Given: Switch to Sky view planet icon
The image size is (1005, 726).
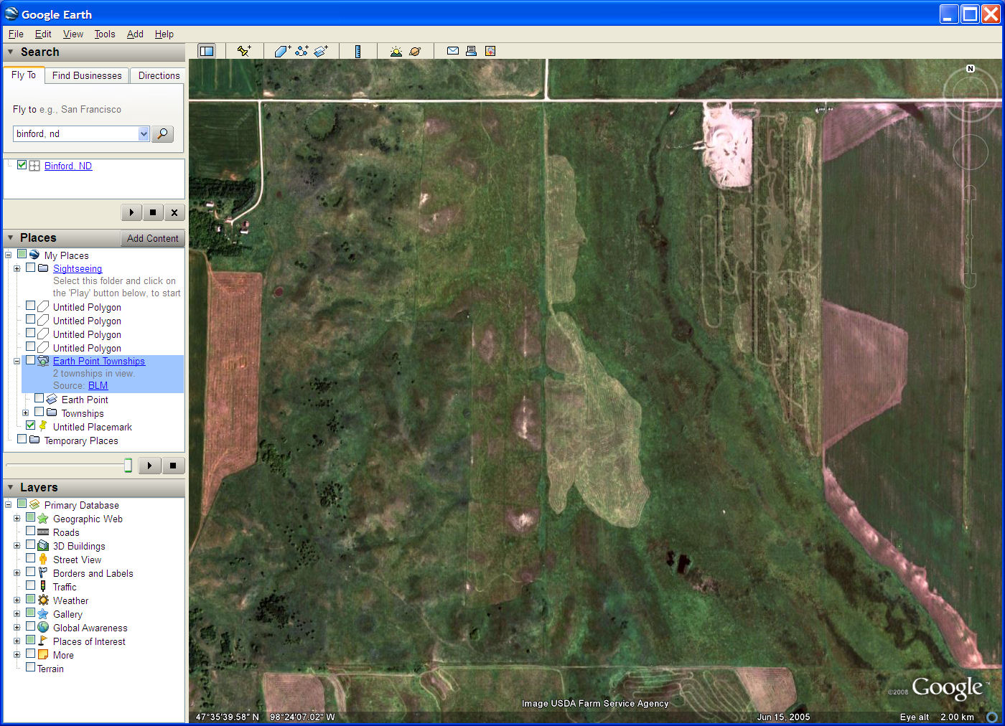Looking at the screenshot, I should click(415, 51).
